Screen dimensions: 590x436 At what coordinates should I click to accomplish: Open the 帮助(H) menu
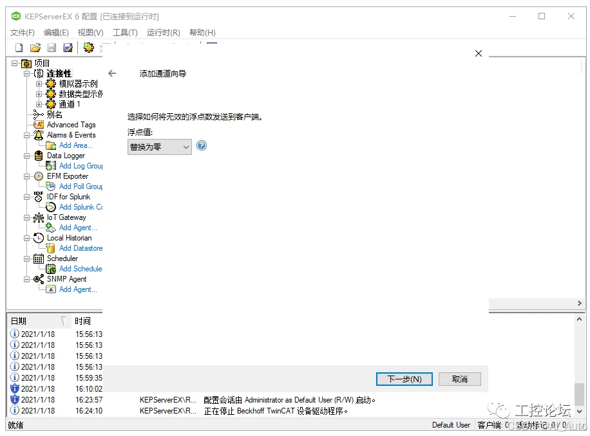click(202, 33)
